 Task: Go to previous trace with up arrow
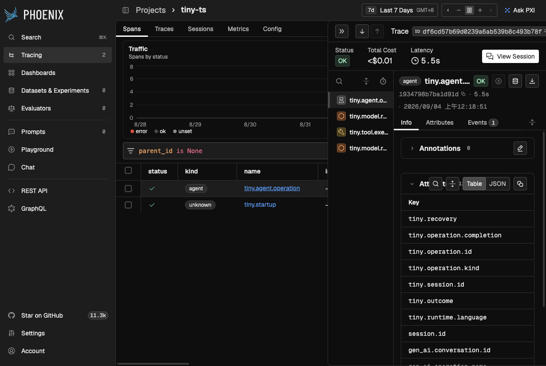(377, 31)
